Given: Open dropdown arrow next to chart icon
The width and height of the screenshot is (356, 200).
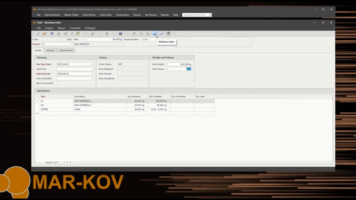Looking at the screenshot, I should (125, 34).
